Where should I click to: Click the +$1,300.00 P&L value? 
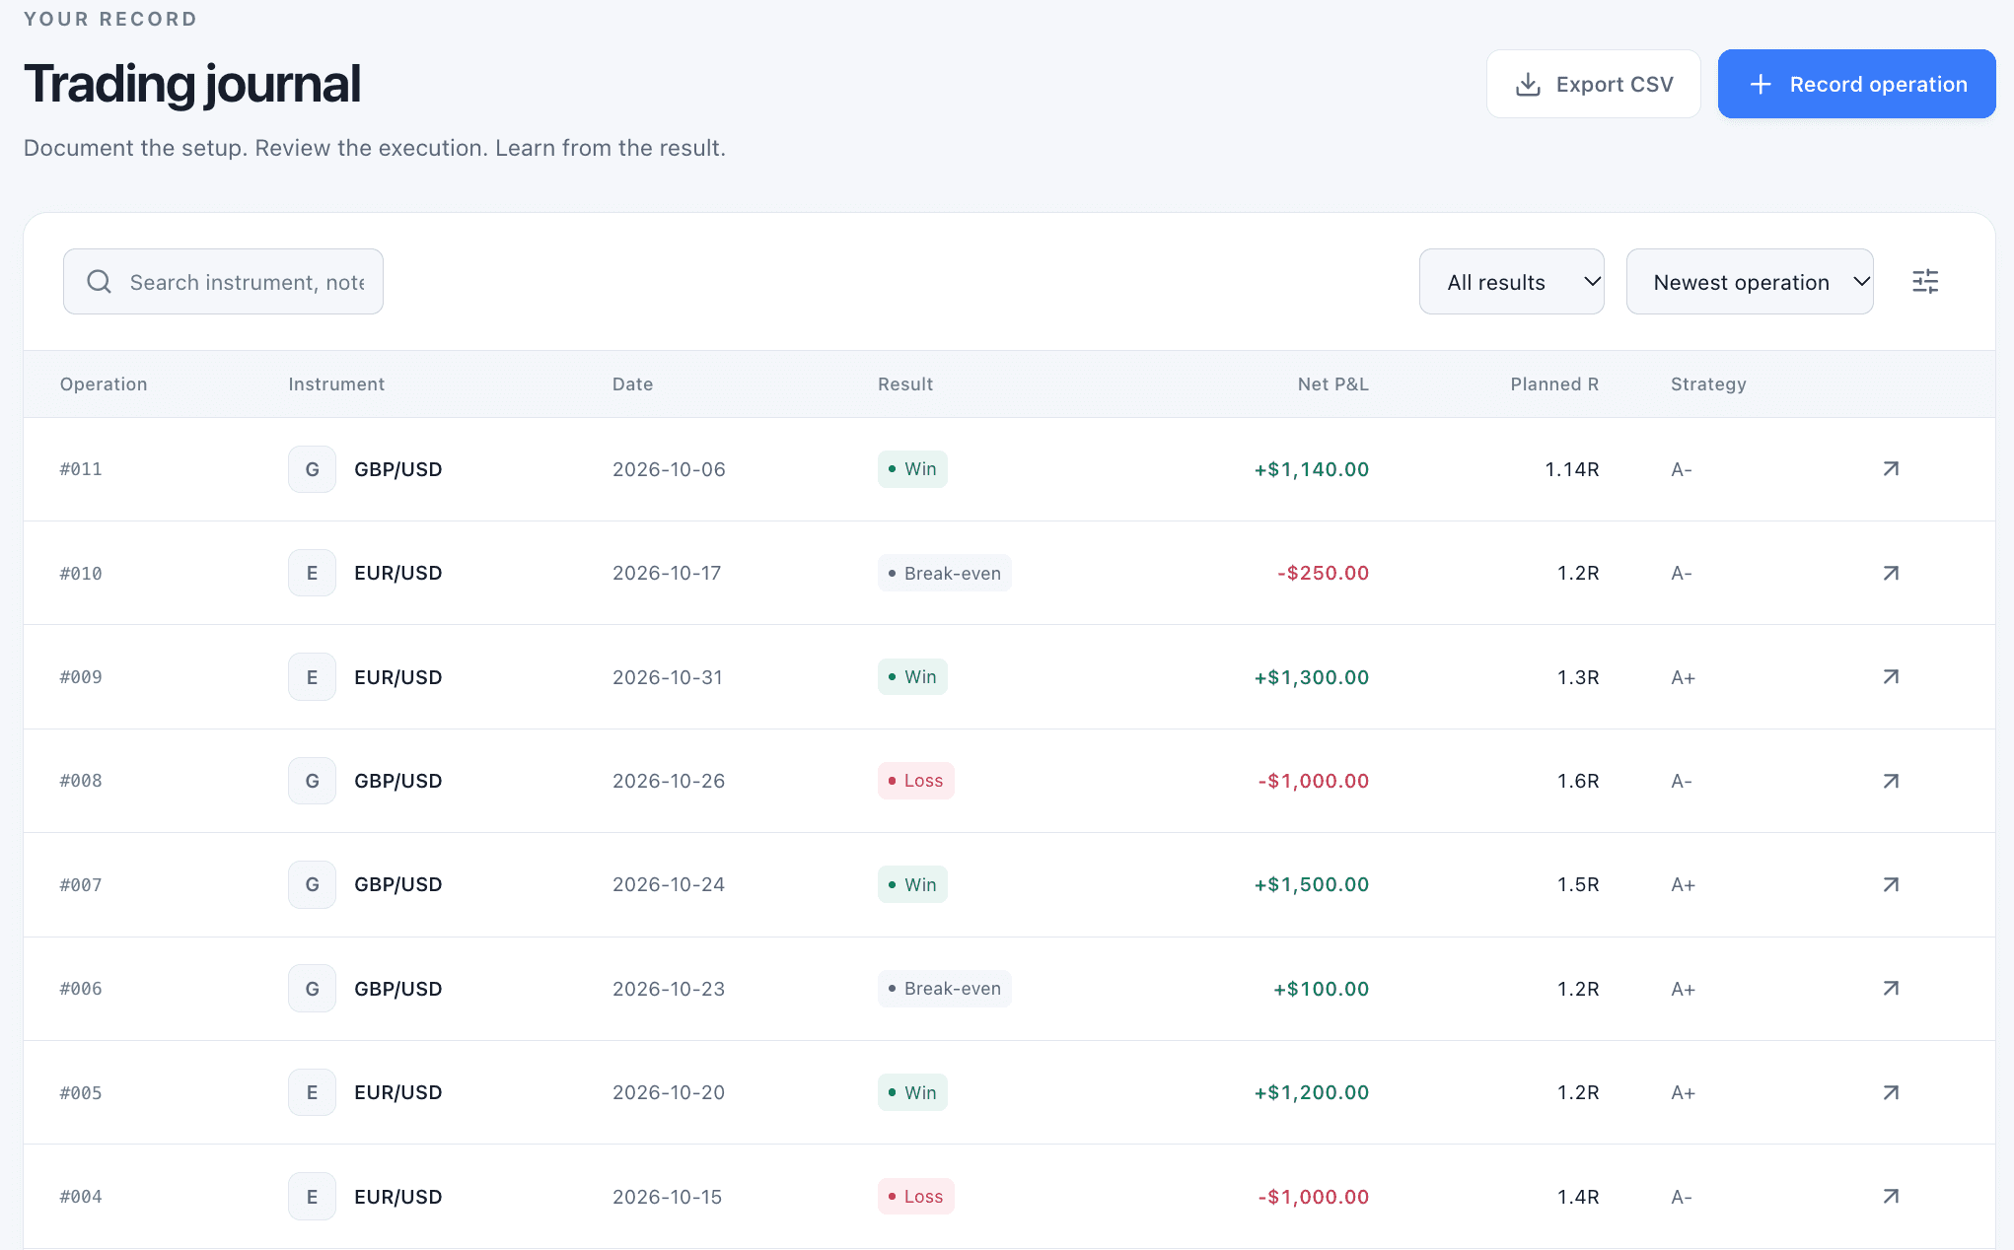point(1311,677)
